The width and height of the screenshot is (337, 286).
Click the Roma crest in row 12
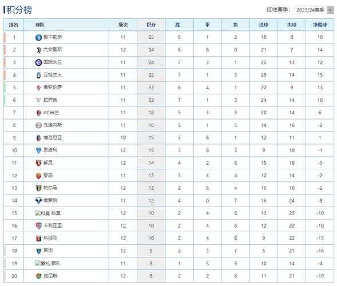pos(39,176)
